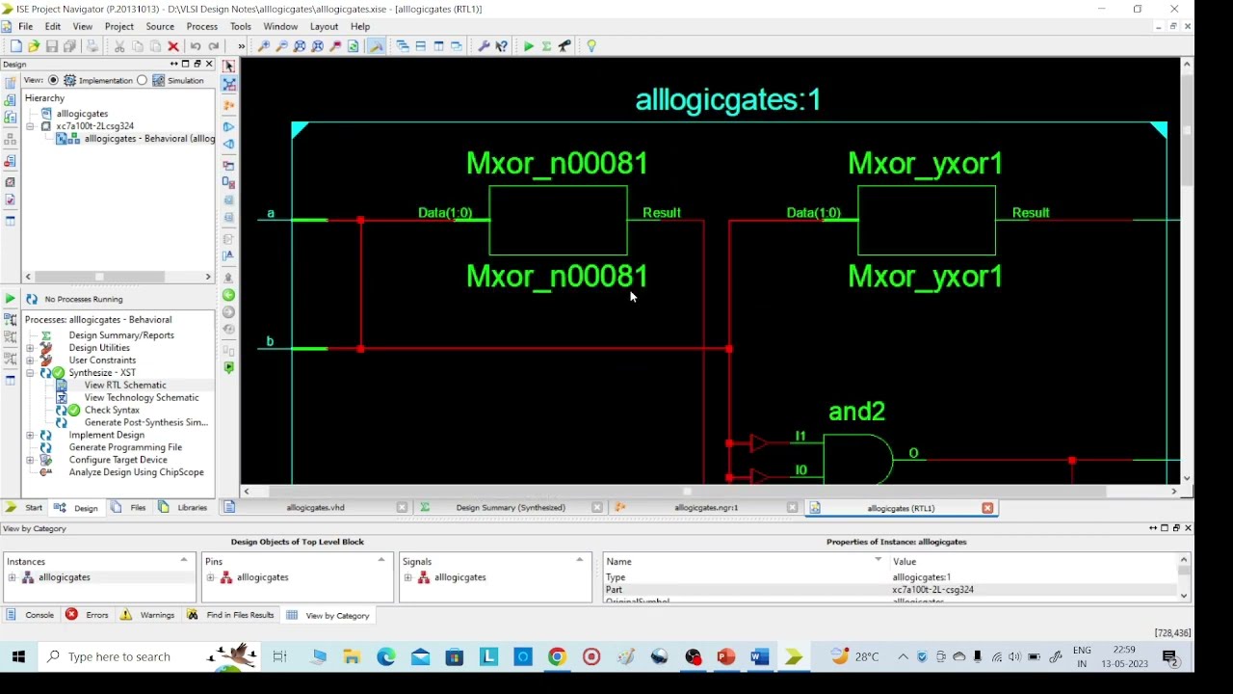Click the Refresh view toolbar icon

click(x=354, y=46)
